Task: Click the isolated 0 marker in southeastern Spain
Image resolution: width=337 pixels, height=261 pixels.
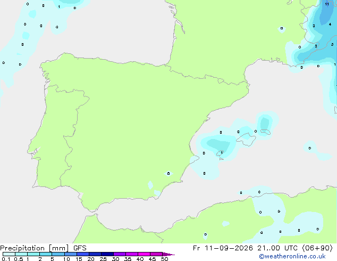Action: [168, 173]
